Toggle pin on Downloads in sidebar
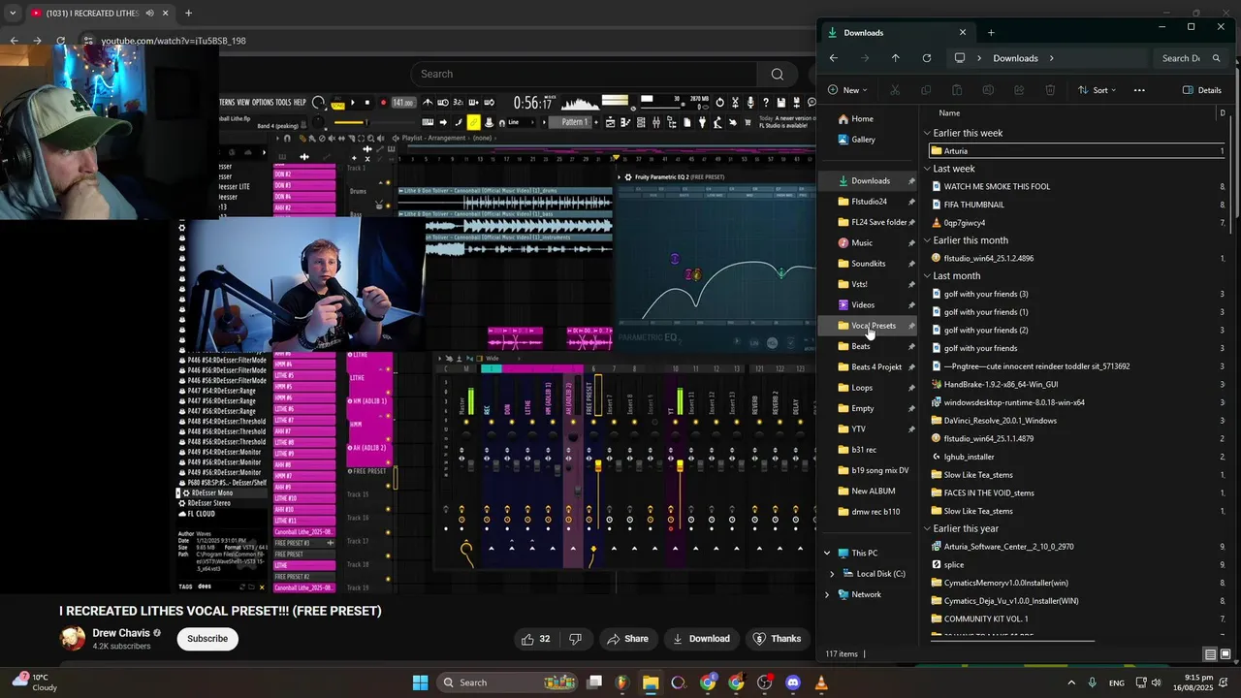 [911, 181]
